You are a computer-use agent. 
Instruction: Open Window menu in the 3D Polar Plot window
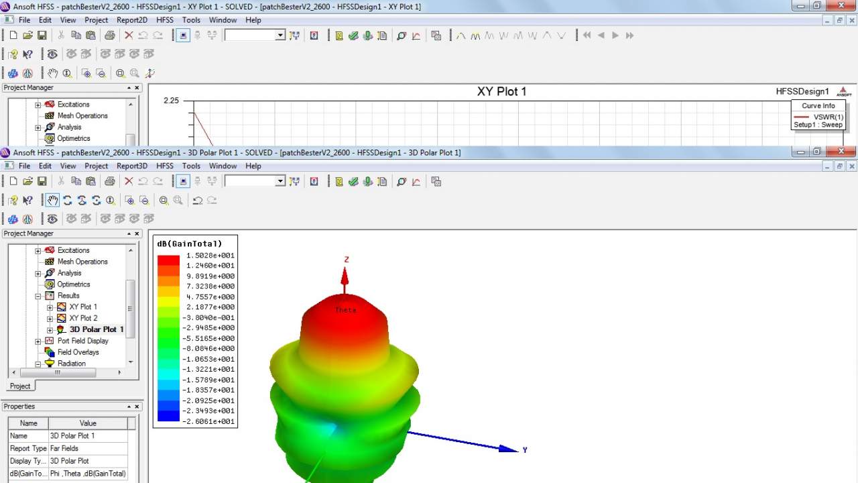(223, 166)
